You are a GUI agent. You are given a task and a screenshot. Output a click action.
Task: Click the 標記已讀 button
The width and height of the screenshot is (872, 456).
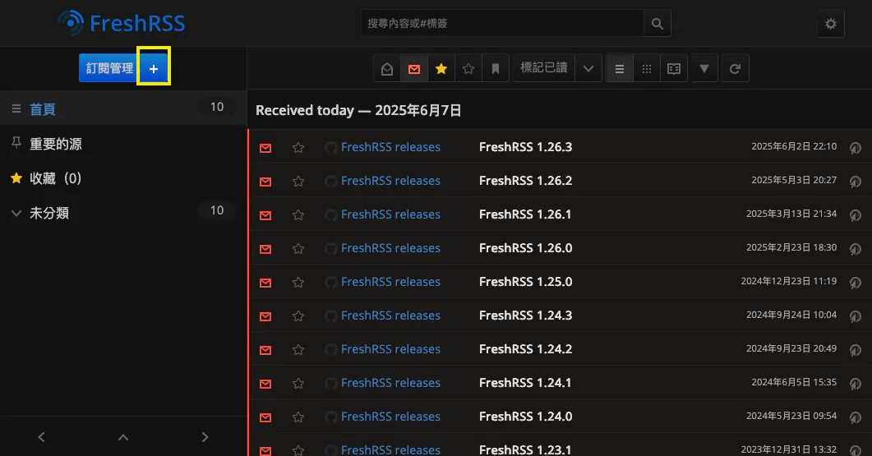[543, 68]
